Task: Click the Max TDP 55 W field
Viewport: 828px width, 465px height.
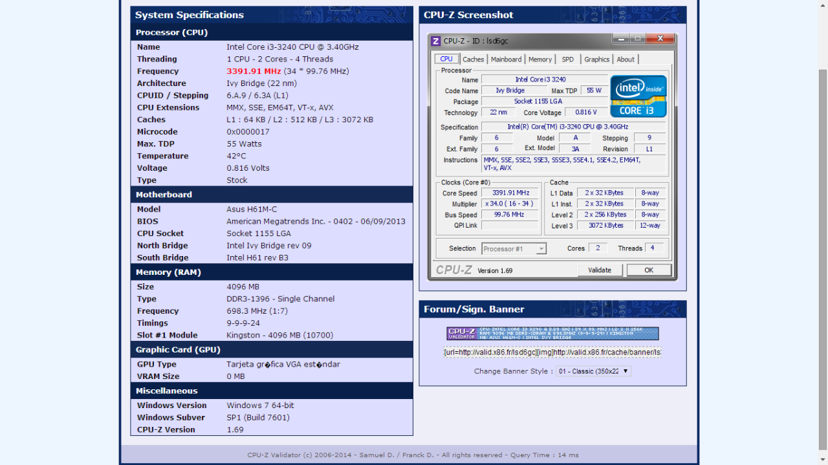Action: click(x=594, y=91)
